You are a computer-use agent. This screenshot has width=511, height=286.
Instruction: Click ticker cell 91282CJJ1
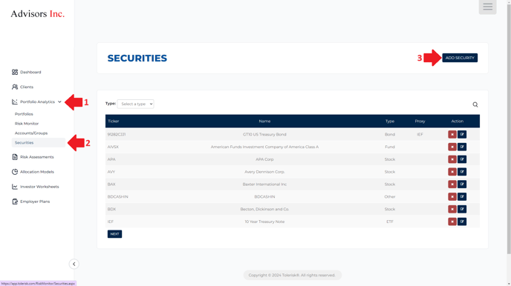[x=117, y=134]
